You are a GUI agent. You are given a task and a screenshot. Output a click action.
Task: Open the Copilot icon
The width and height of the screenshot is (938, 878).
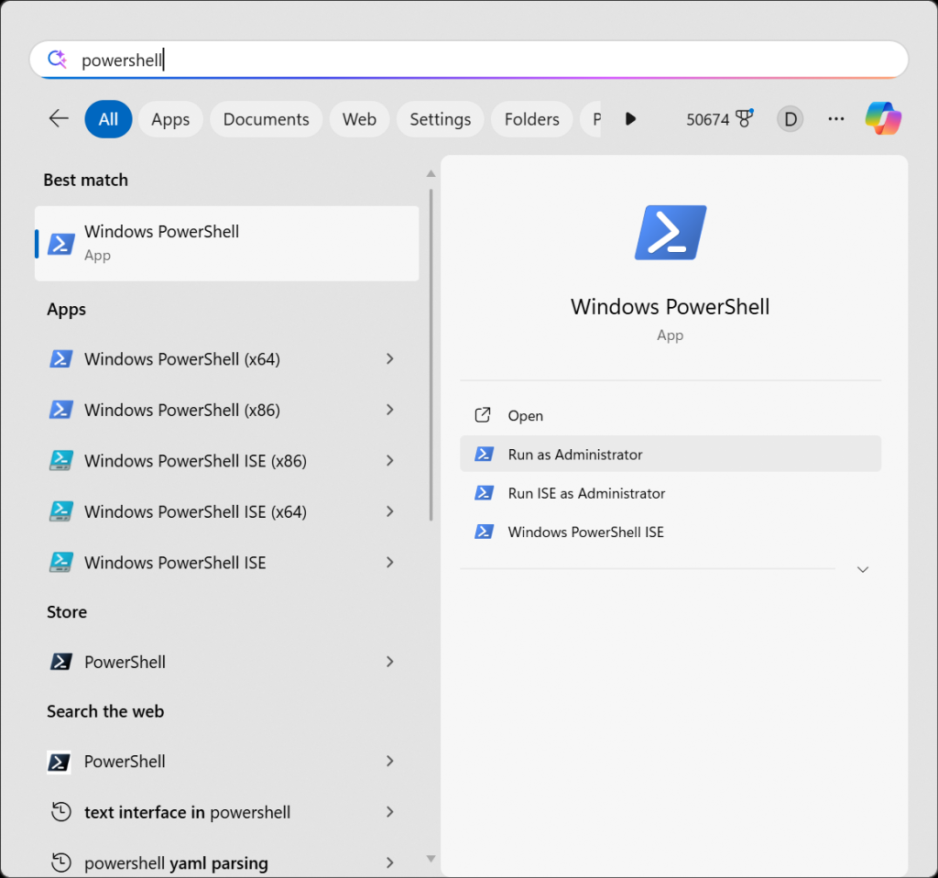pyautogui.click(x=883, y=118)
